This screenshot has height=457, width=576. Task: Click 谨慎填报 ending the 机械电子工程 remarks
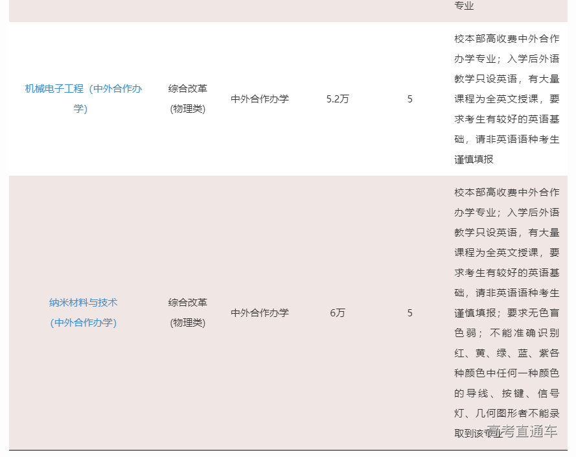coord(474,159)
